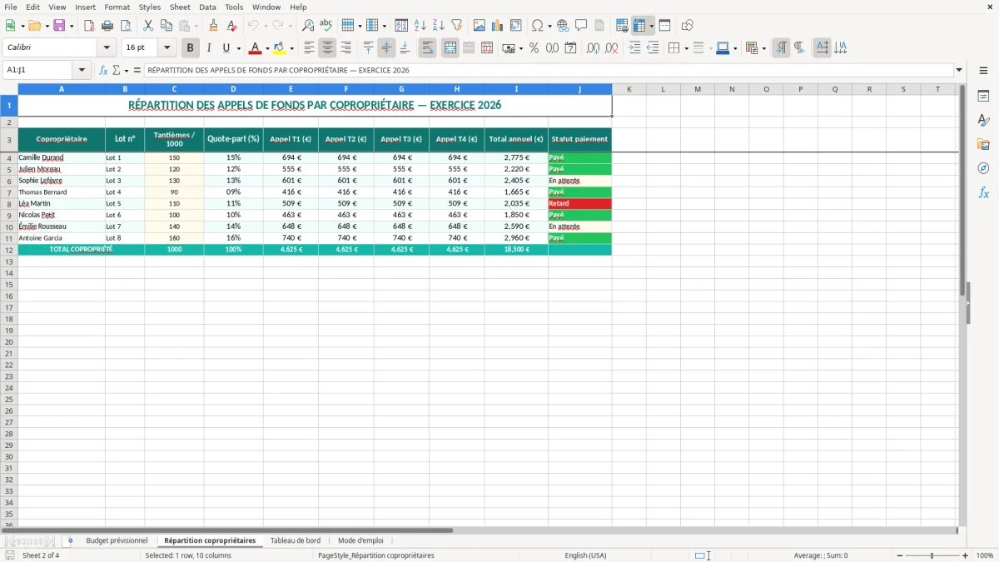Image resolution: width=999 pixels, height=562 pixels.
Task: Toggle Italic formatting
Action: coord(208,48)
